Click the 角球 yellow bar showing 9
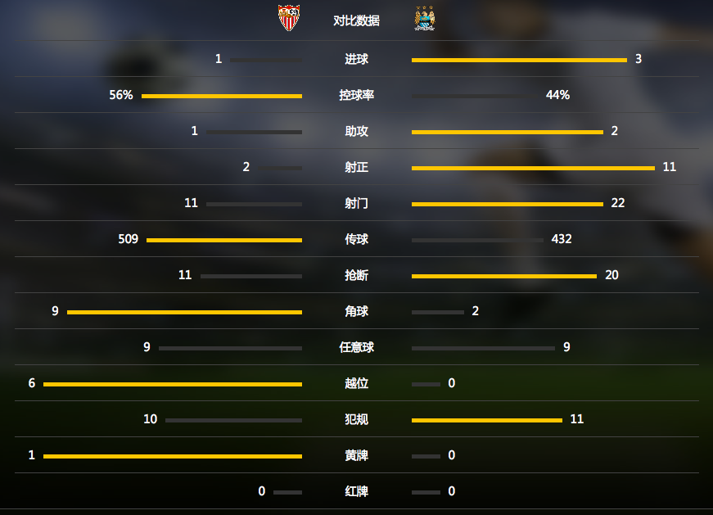 [184, 312]
